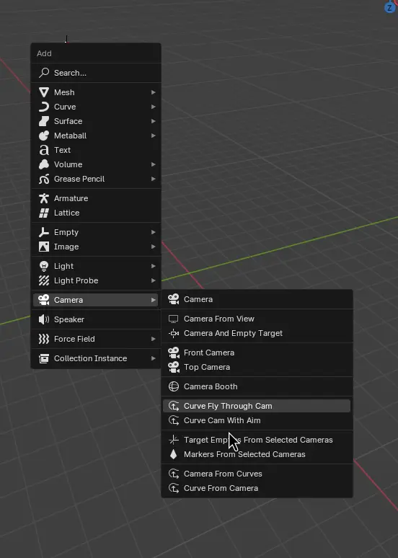The width and height of the screenshot is (398, 558).
Task: Expand the Grease Pencil submenu arrow
Action: [x=153, y=179]
